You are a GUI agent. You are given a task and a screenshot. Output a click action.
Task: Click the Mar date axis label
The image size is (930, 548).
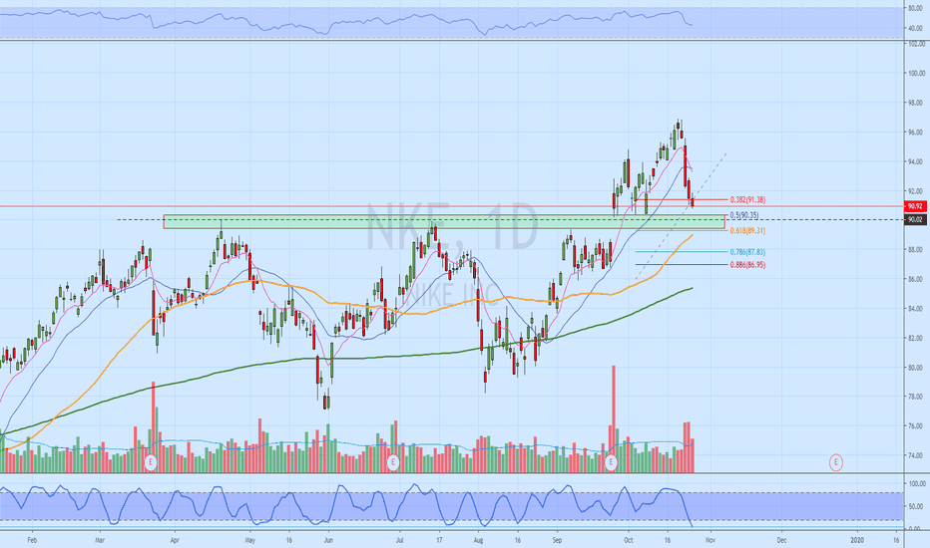point(100,540)
